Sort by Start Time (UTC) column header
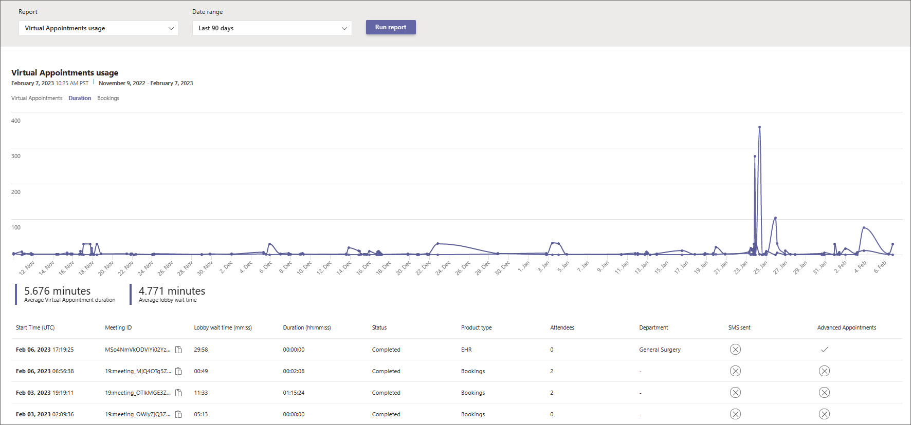 click(35, 327)
